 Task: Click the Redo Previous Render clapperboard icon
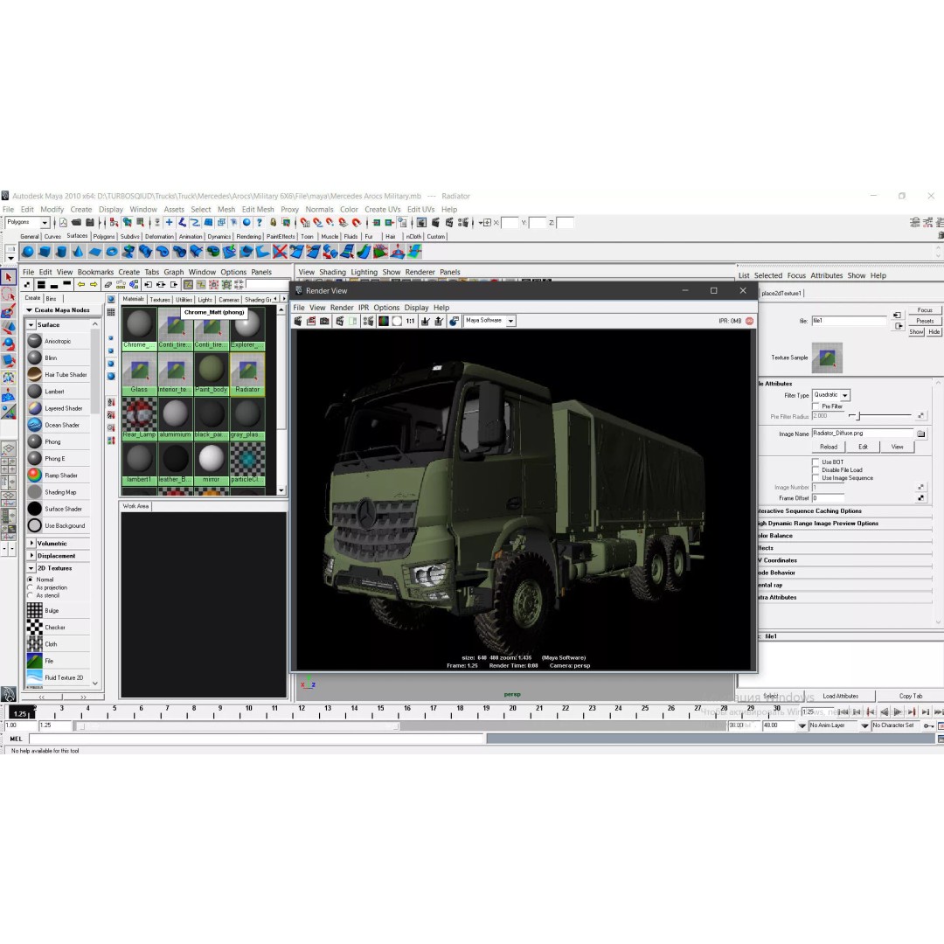coord(297,321)
